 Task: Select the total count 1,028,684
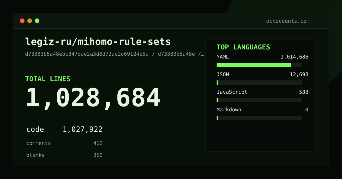93,98
